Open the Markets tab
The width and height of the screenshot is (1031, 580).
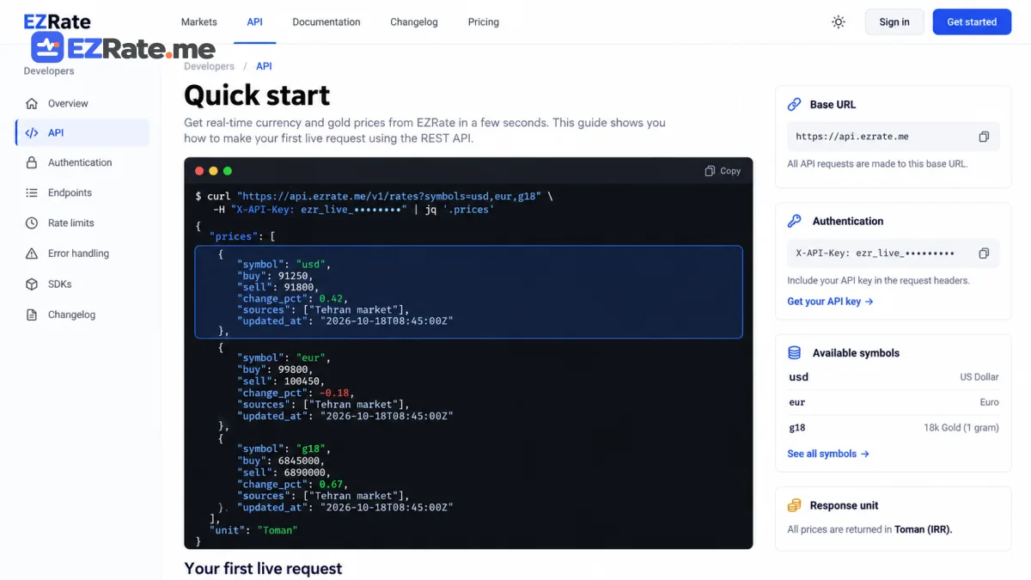(x=199, y=22)
